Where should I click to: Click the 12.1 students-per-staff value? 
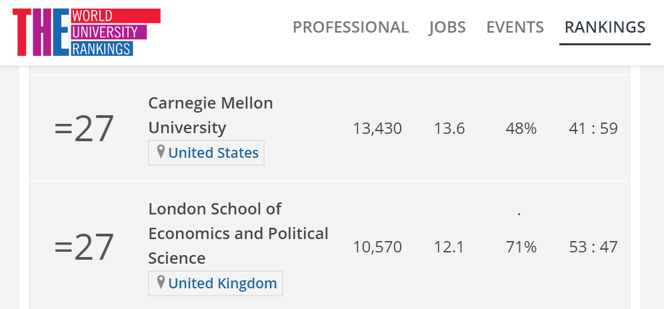click(x=449, y=247)
